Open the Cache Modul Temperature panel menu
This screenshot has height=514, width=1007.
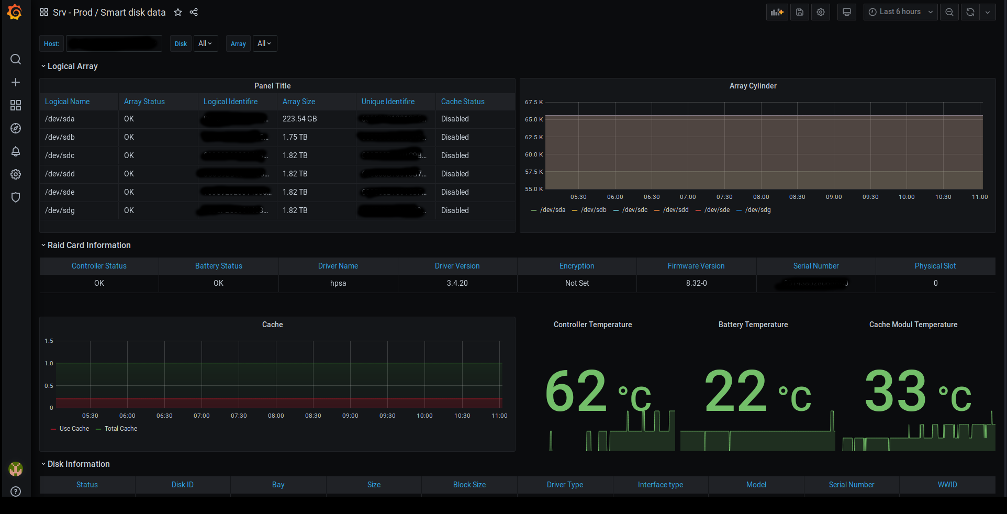coord(913,325)
